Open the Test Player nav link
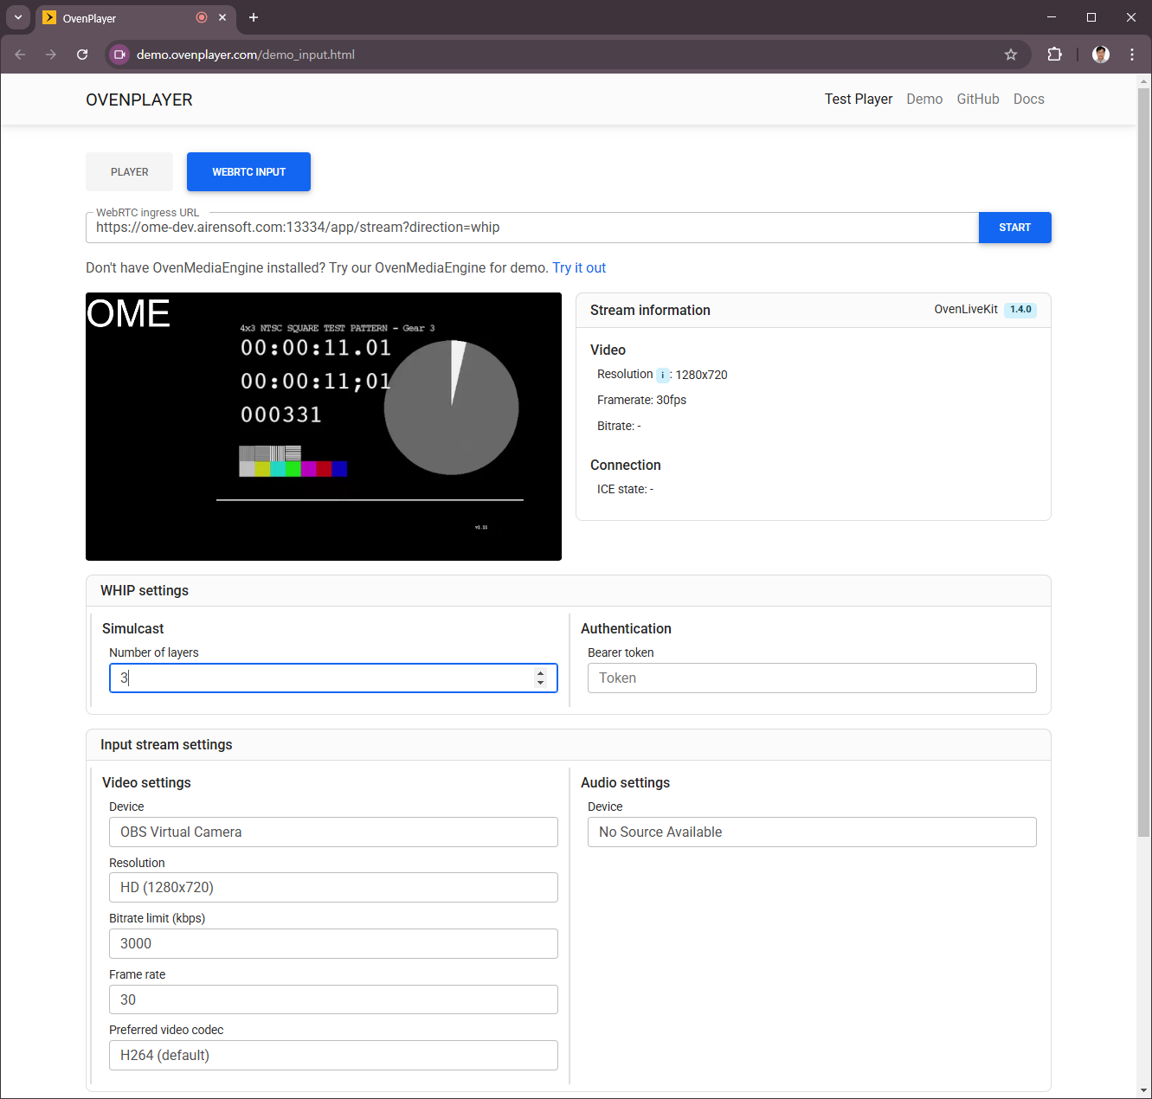 point(859,99)
